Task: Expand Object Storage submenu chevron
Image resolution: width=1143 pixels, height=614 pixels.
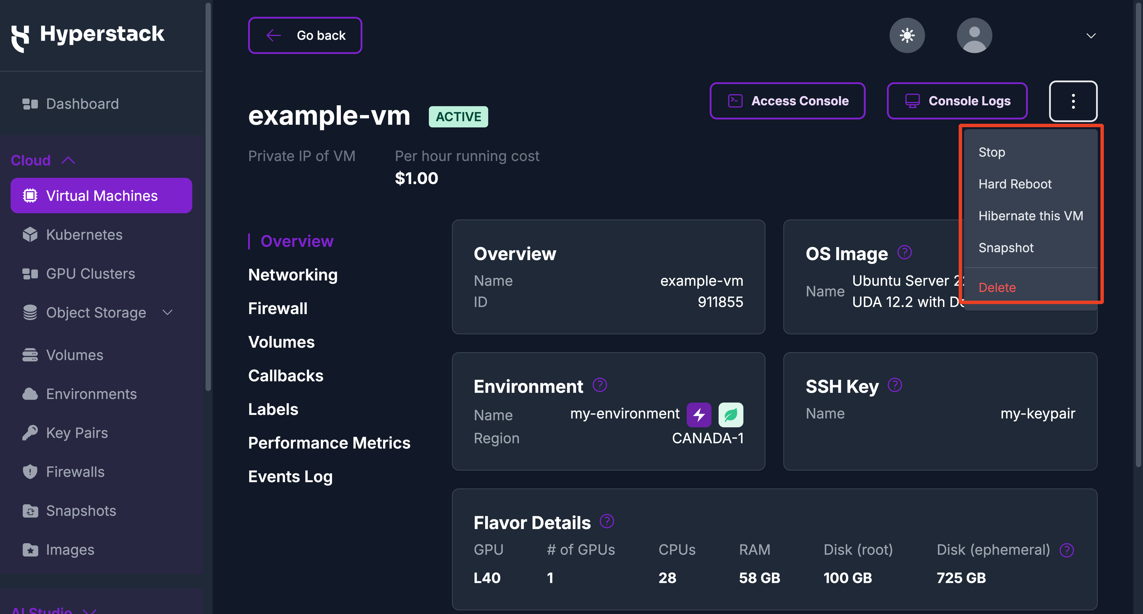Action: click(167, 313)
